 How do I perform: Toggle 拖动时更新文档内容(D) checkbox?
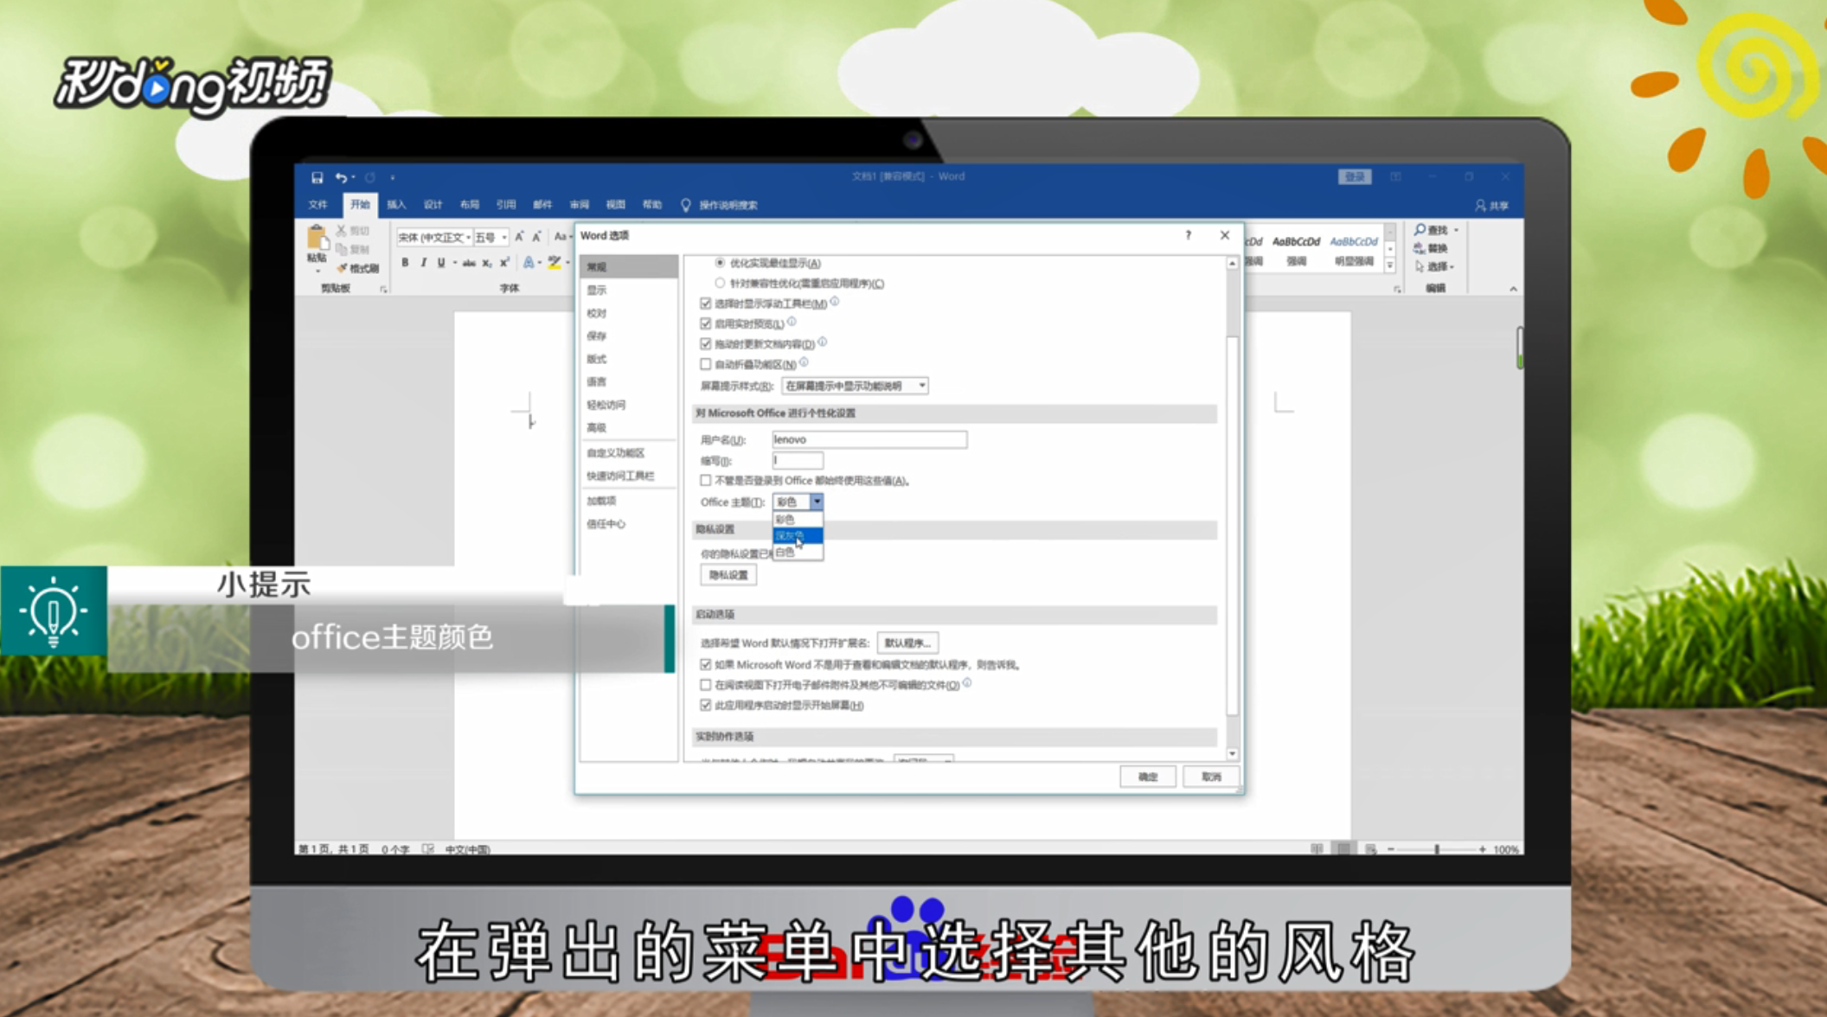coord(706,344)
